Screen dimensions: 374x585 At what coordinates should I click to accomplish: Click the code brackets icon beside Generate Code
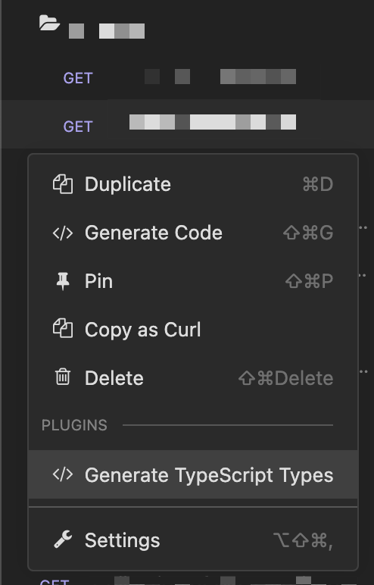click(x=63, y=233)
